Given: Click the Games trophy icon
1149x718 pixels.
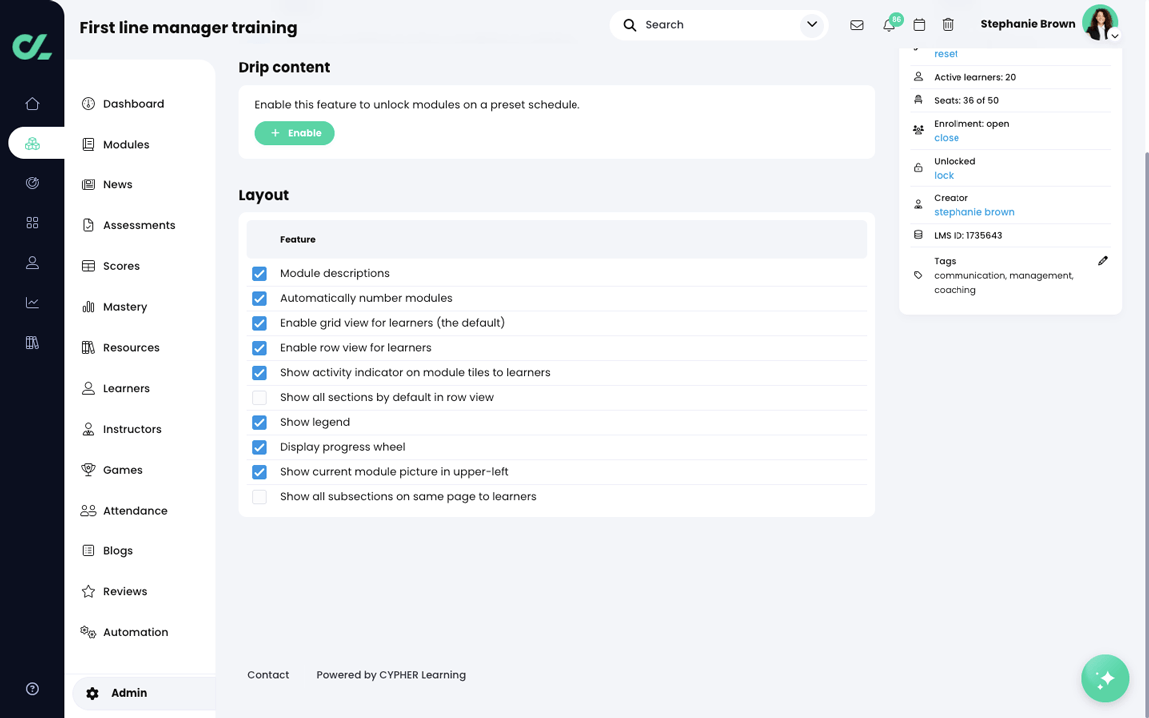Looking at the screenshot, I should coord(88,470).
